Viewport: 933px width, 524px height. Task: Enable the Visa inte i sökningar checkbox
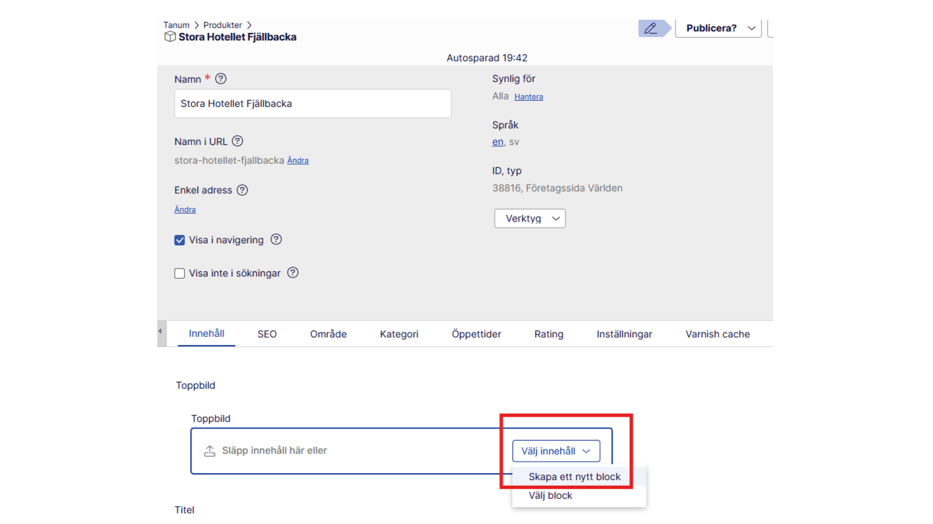[180, 273]
